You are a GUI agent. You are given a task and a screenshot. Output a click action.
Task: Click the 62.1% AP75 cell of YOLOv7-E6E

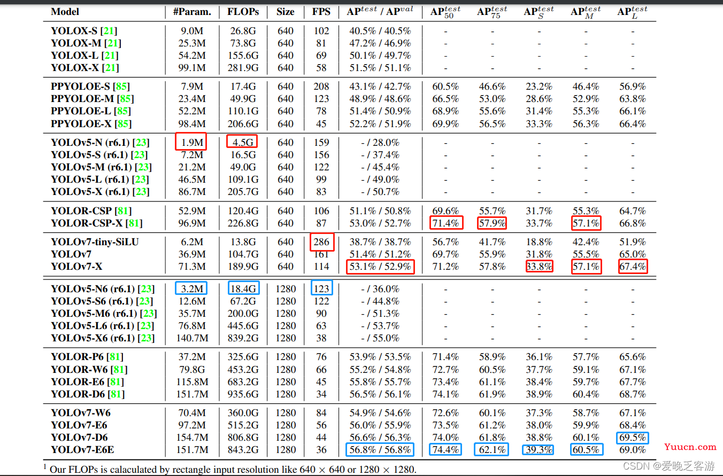(x=492, y=449)
